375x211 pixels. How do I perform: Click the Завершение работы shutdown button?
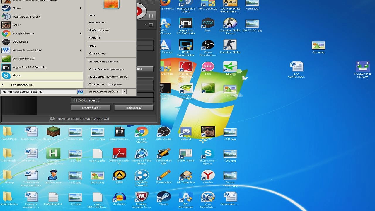pyautogui.click(x=104, y=92)
